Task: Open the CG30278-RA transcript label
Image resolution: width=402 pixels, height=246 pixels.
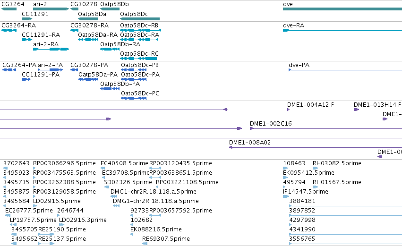Action: (x=90, y=25)
